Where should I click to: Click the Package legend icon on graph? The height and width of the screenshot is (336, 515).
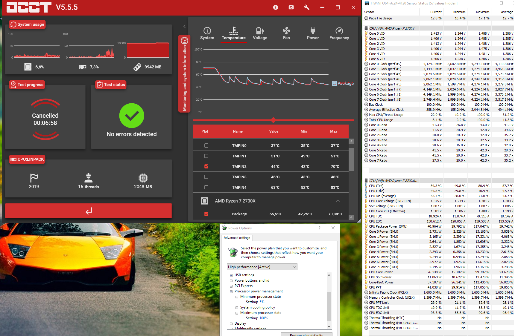[x=335, y=83]
